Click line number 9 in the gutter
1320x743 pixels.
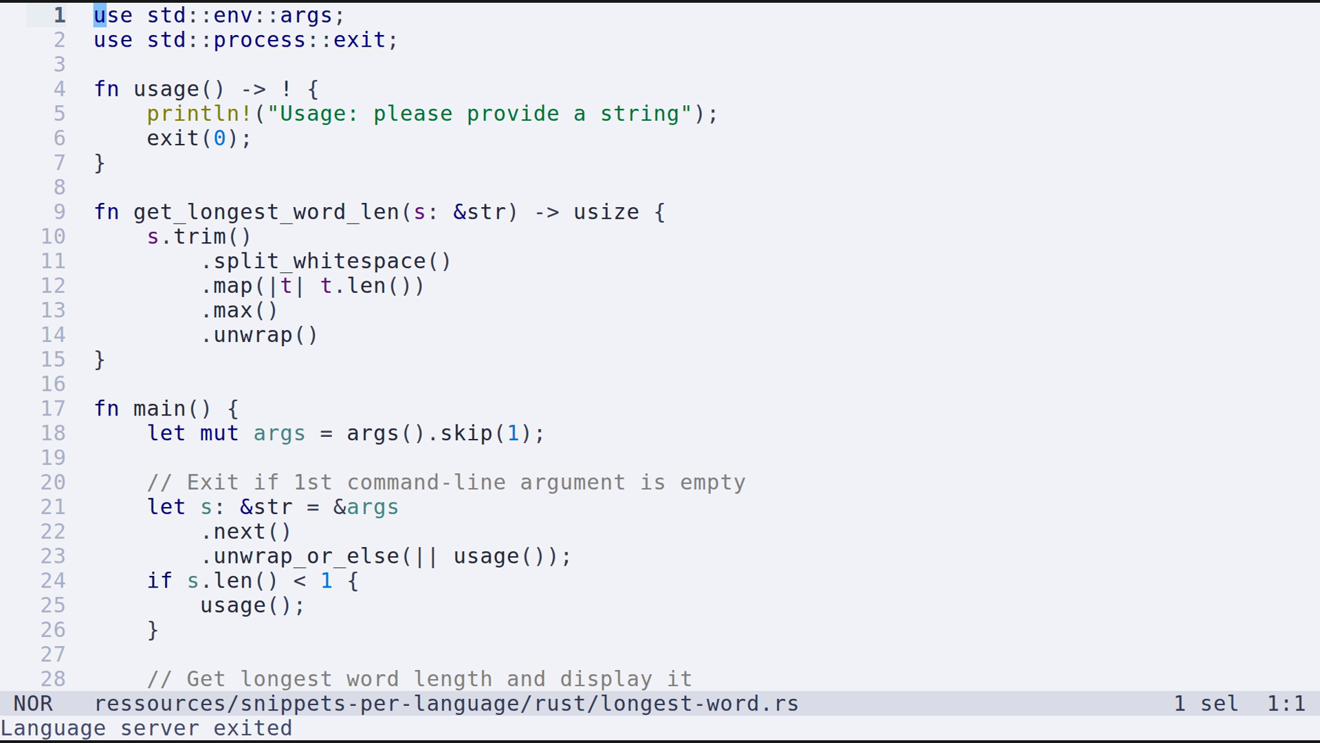[x=59, y=212]
